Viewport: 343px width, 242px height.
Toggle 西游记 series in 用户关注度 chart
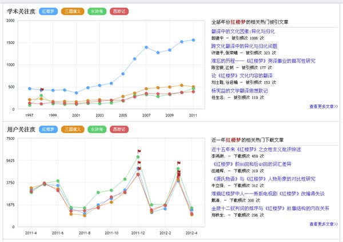(119, 130)
